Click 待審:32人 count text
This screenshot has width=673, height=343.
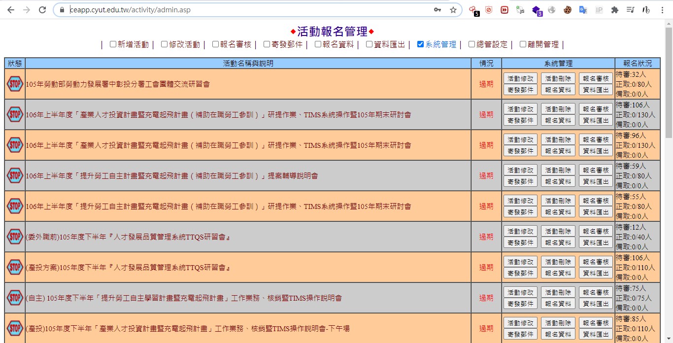click(x=631, y=74)
